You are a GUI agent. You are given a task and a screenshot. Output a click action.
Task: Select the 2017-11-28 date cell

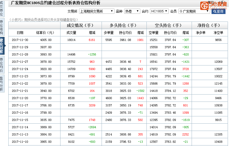(x=20, y=54)
